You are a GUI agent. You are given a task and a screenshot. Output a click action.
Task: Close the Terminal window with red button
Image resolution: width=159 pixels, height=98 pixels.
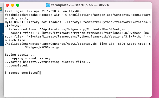(x=7, y=5)
